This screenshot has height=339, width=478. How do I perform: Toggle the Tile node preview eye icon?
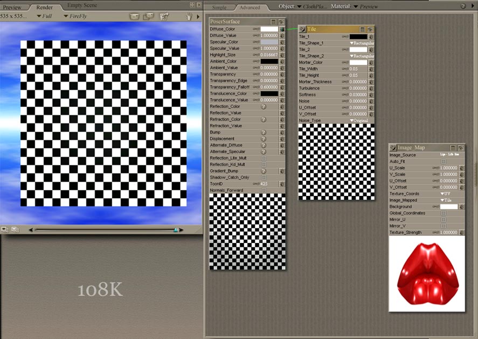370,29
